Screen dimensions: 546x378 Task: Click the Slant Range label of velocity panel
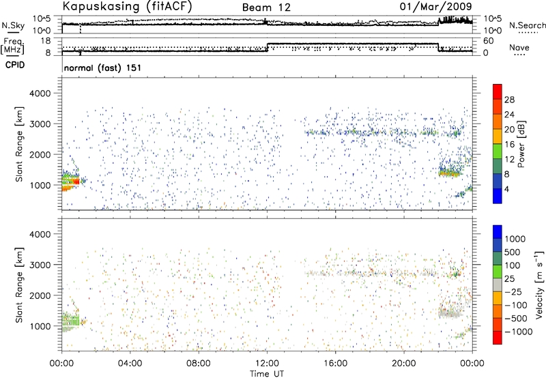19,285
